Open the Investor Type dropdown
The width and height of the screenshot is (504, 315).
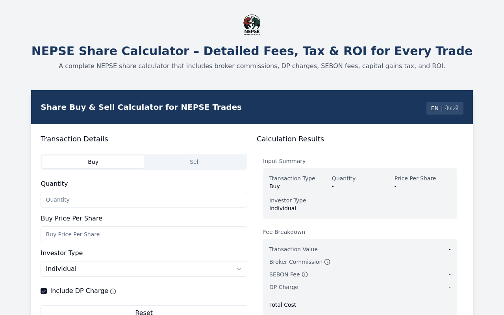coord(144,269)
